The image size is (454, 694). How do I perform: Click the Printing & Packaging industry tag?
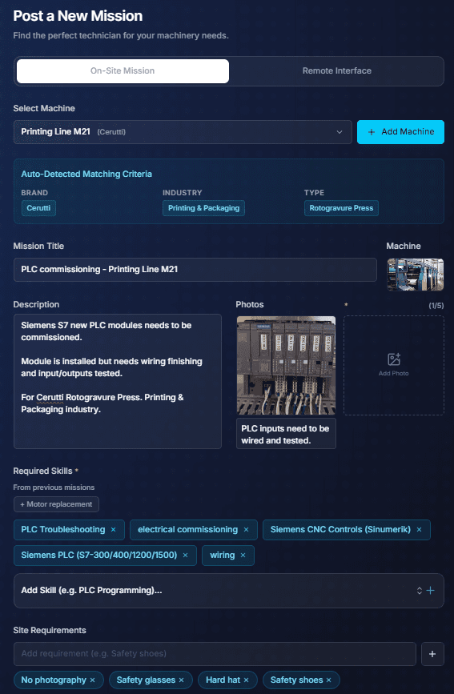(x=203, y=208)
